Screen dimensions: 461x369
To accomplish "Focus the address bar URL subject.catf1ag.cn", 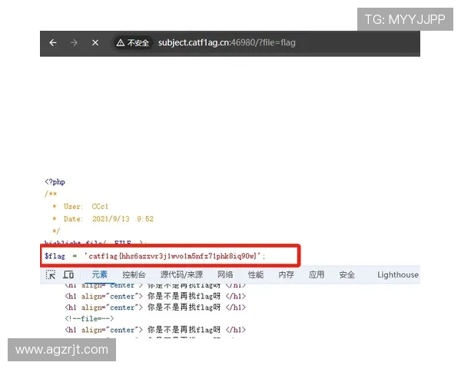I will click(x=227, y=43).
